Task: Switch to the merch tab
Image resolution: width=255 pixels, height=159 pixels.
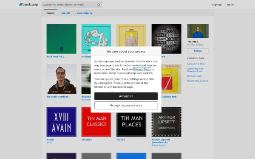Action: pos(66,13)
